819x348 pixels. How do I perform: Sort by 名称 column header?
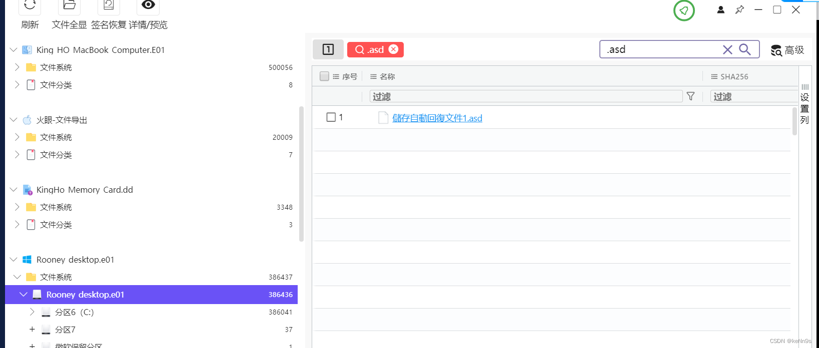(x=383, y=76)
